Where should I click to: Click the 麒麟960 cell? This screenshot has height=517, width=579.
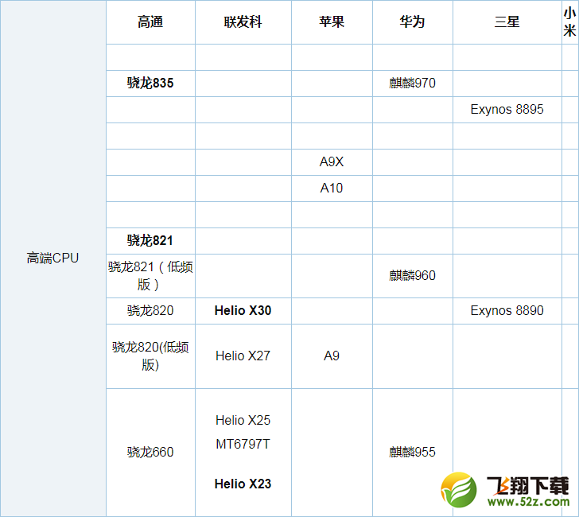[x=412, y=275]
